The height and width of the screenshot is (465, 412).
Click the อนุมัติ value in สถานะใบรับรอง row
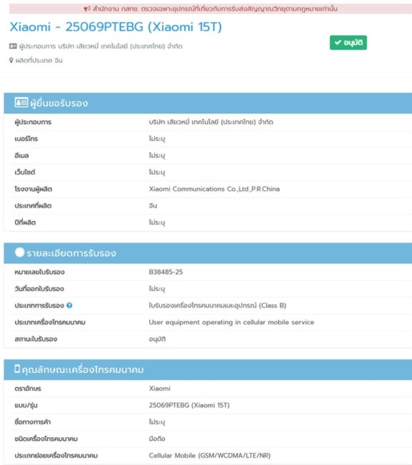coord(157,339)
